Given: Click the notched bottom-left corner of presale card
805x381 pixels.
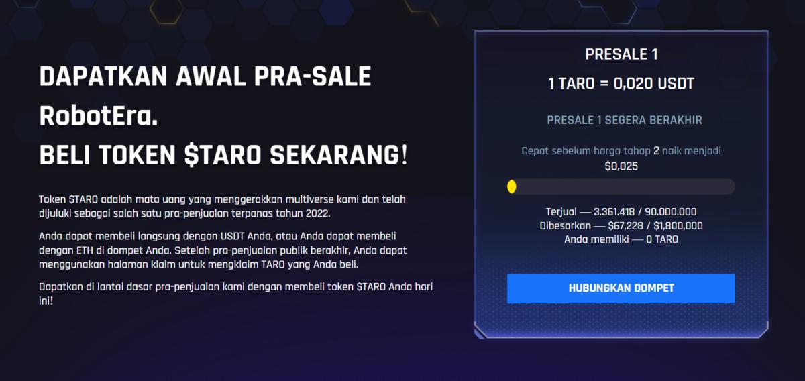Looking at the screenshot, I should pyautogui.click(x=480, y=333).
